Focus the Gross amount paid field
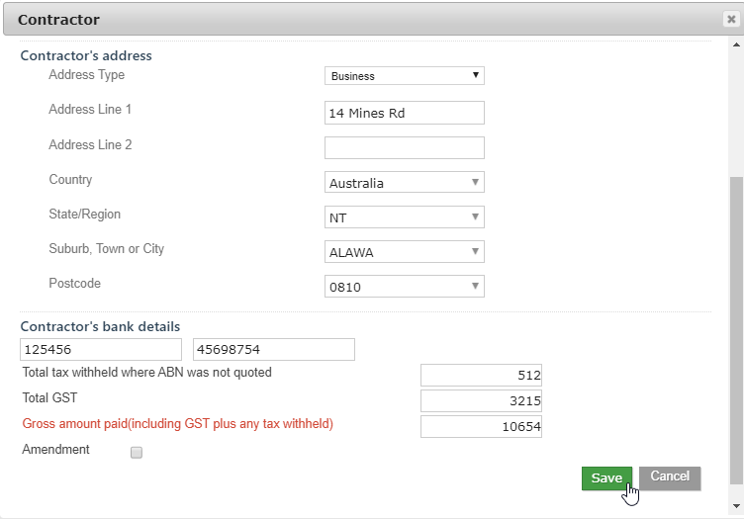Viewport: 744px width, 519px height. point(481,427)
